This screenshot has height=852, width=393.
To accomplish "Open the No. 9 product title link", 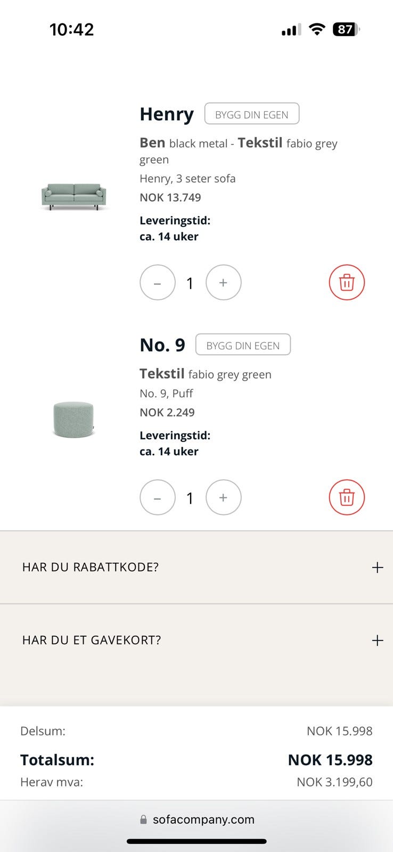I will click(x=162, y=345).
